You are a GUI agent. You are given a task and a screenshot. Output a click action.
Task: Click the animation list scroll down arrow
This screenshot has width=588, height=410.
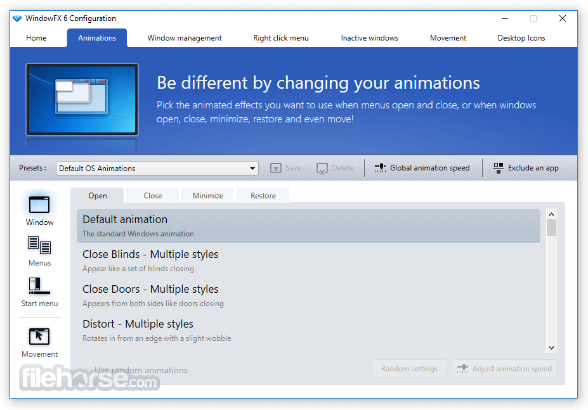coord(551,348)
